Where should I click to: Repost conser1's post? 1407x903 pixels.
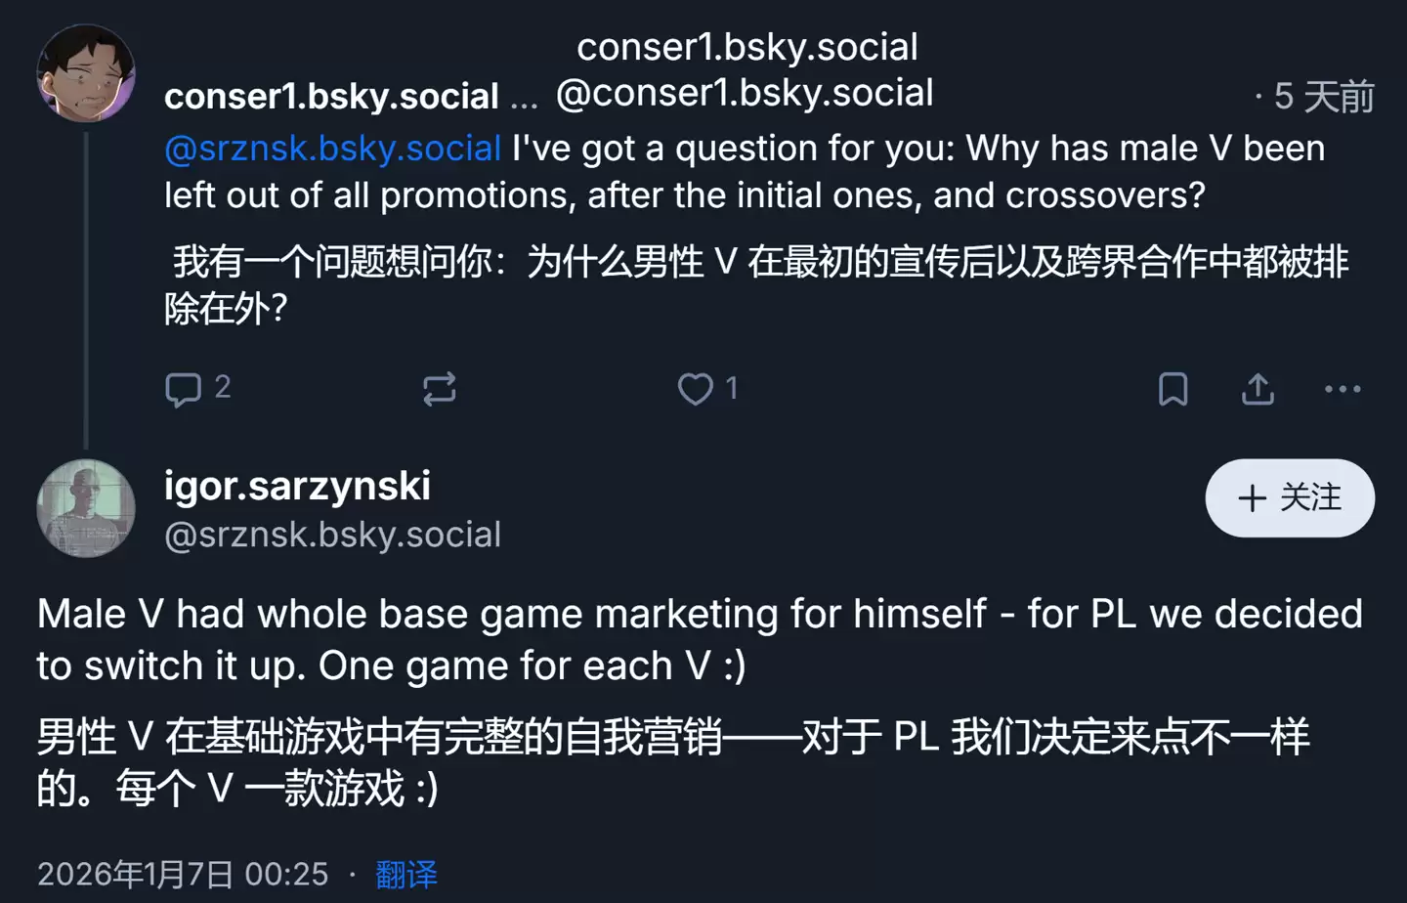point(440,388)
